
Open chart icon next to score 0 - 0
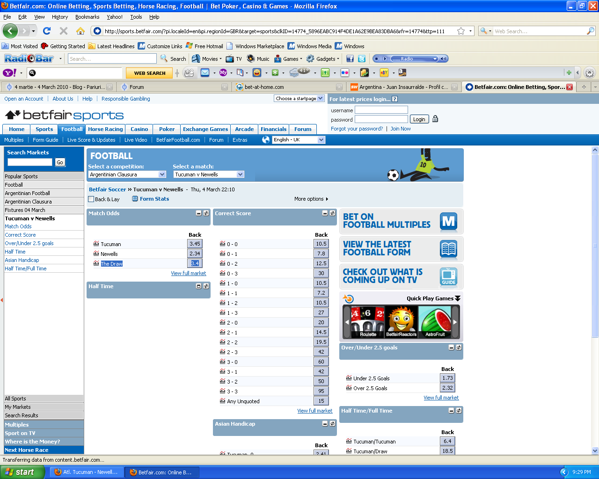[x=222, y=244]
